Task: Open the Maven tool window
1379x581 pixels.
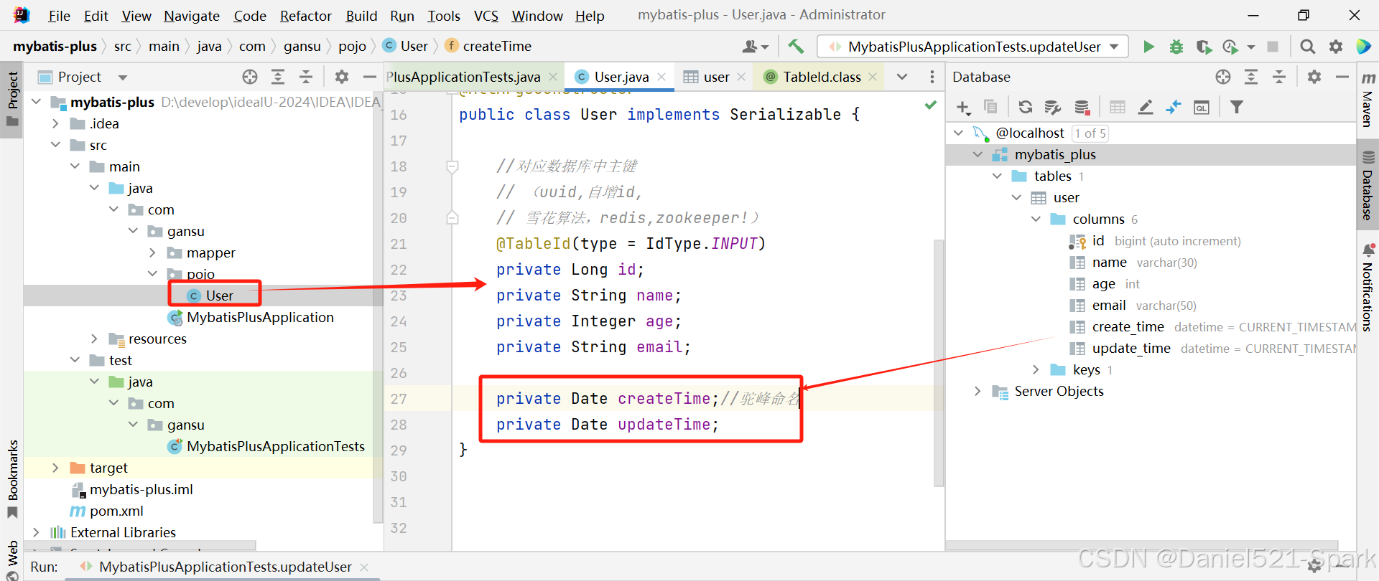Action: pyautogui.click(x=1368, y=100)
